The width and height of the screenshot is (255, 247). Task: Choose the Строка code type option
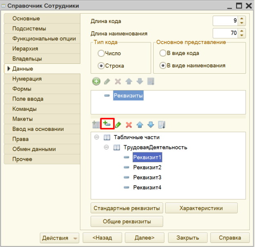pyautogui.click(x=101, y=65)
